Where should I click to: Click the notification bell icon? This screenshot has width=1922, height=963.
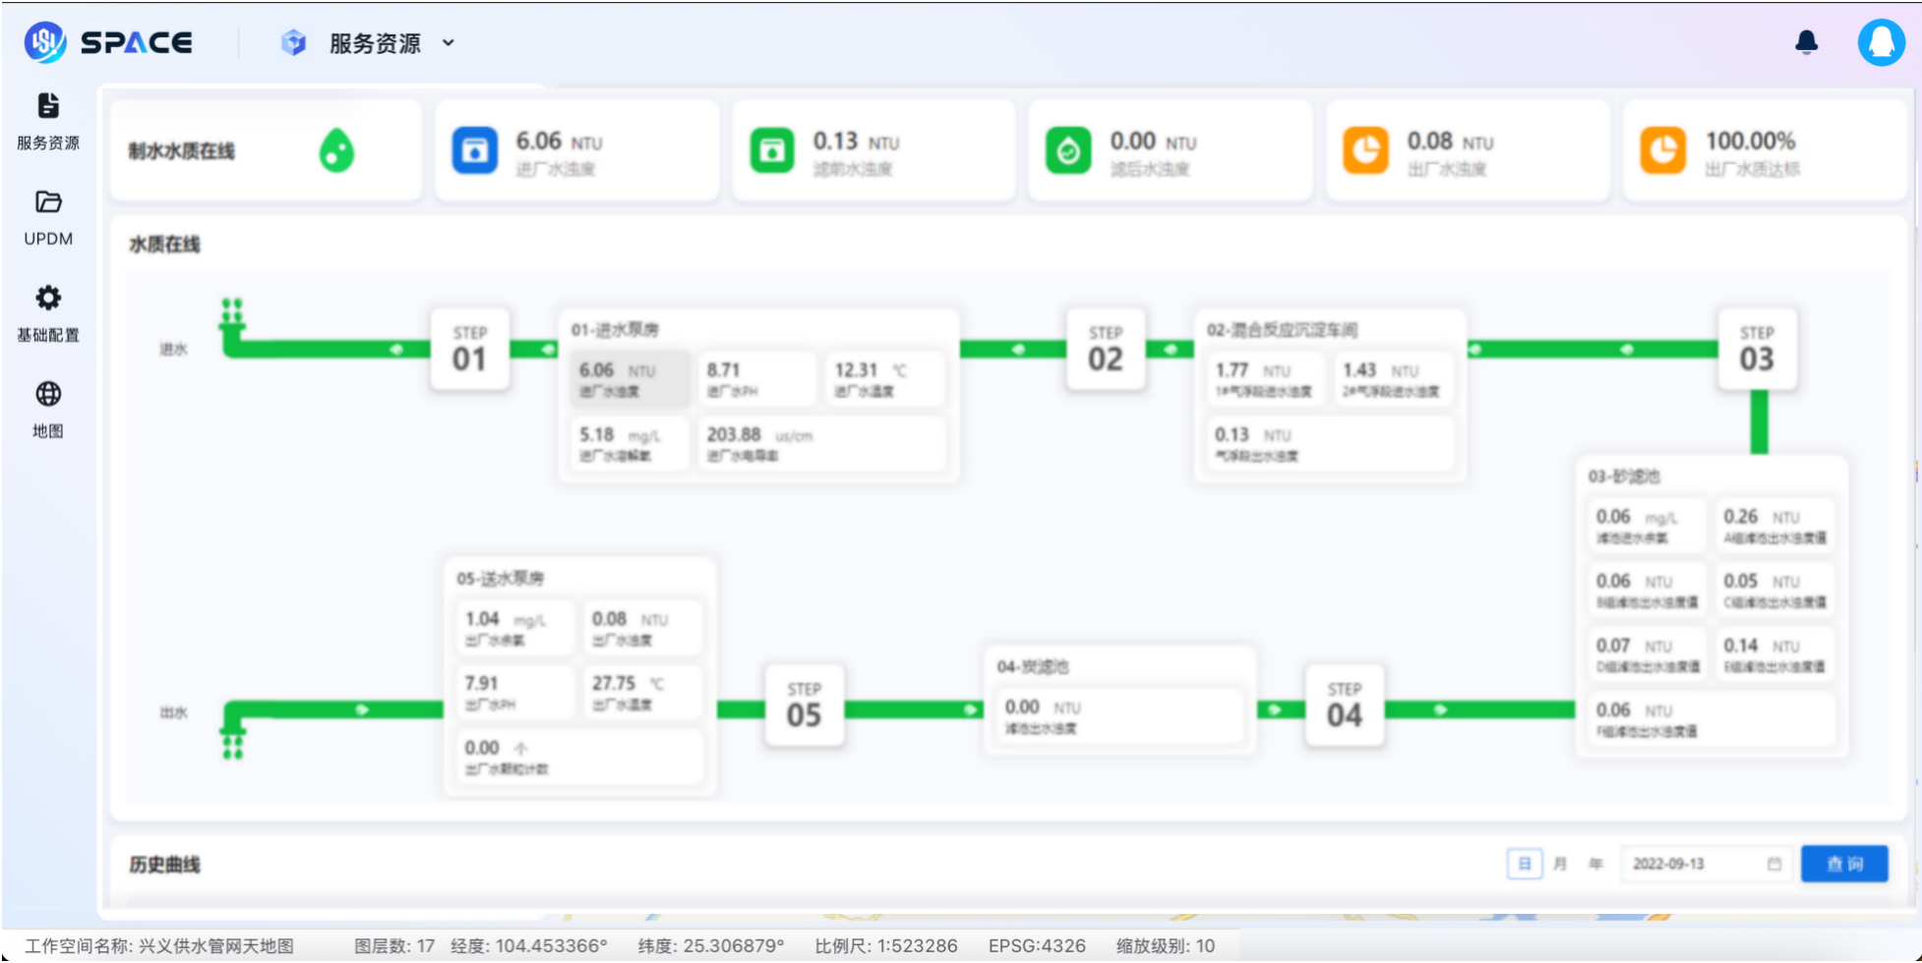pos(1806,42)
